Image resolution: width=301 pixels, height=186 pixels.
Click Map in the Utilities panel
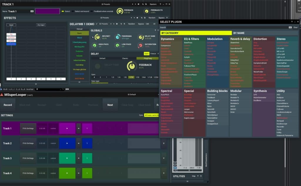pyautogui.click(x=194, y=176)
